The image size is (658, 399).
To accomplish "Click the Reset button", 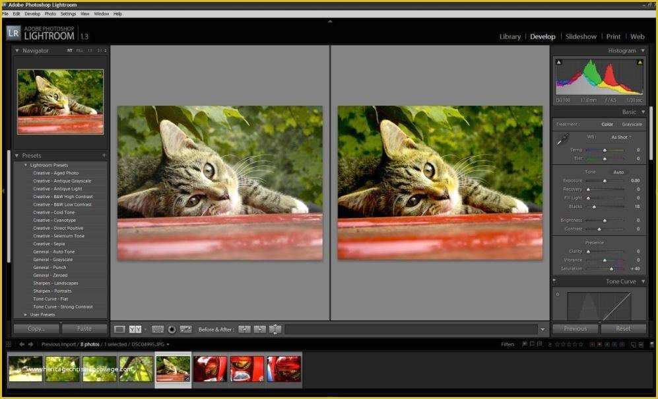I will coord(622,328).
